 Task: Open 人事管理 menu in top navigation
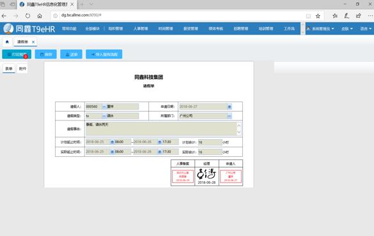tap(141, 29)
